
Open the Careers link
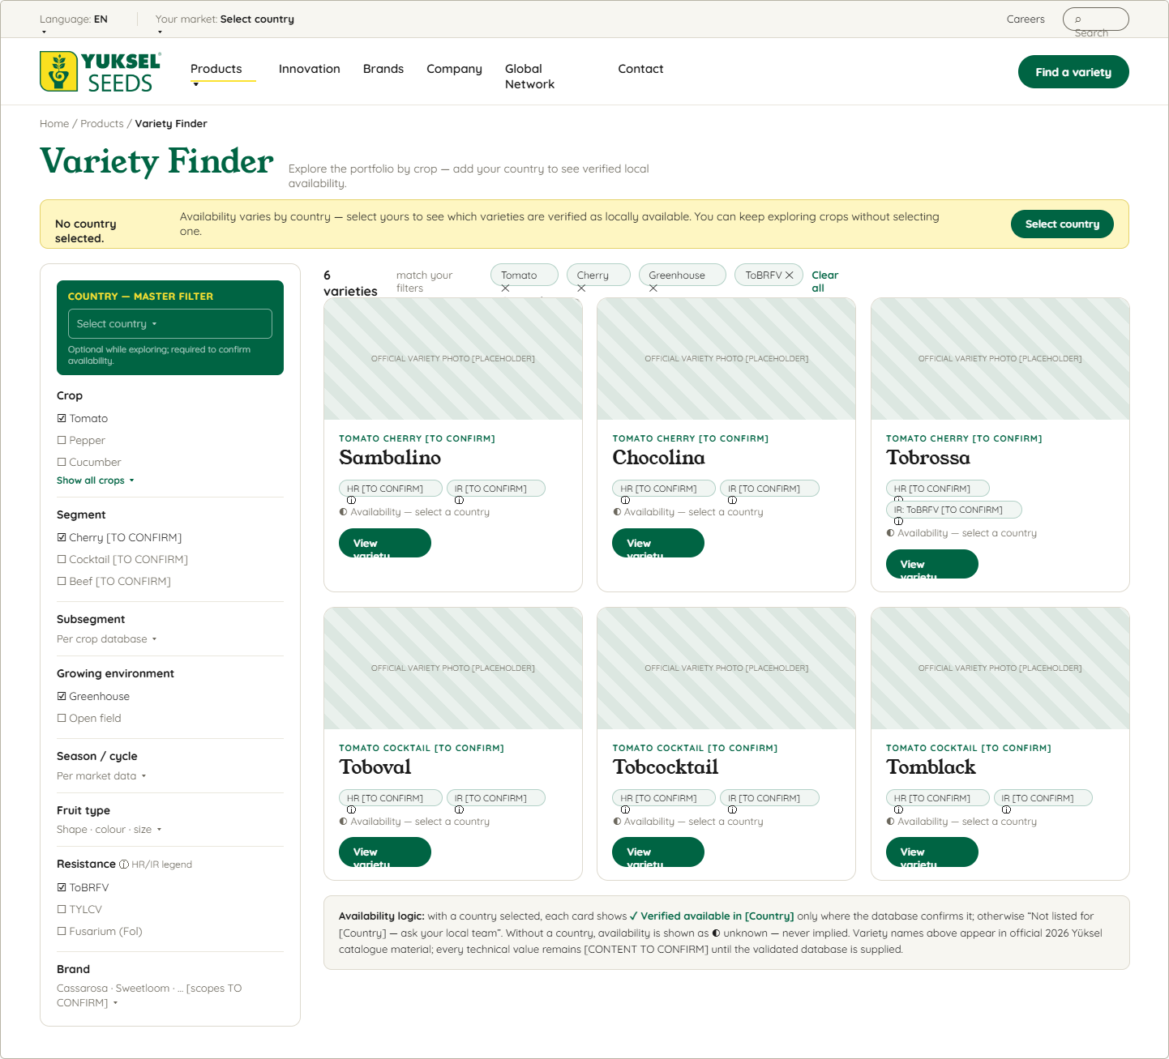pyautogui.click(x=1026, y=19)
